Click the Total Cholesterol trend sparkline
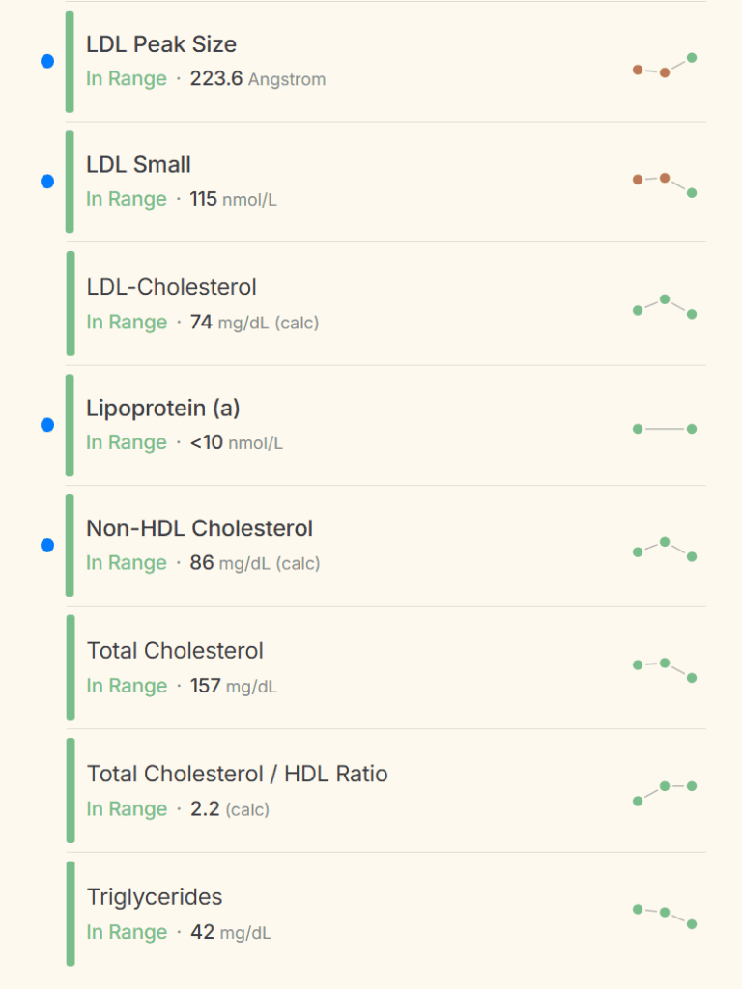 click(x=665, y=669)
